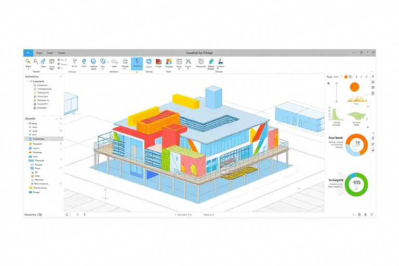Viewport: 399px width, 266px height.
Task: Collapse the upper left browser panel
Action: [61, 76]
